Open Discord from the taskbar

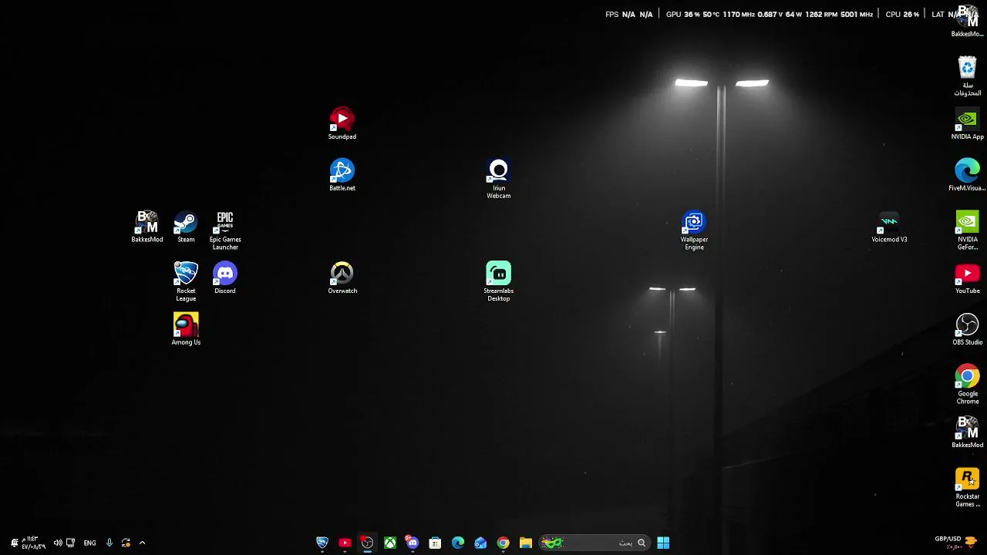[413, 543]
